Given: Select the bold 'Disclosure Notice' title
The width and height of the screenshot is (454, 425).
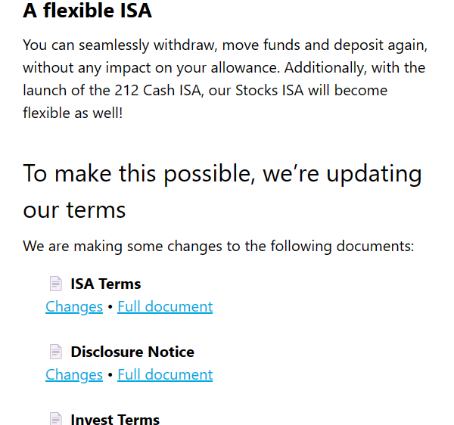Looking at the screenshot, I should [x=132, y=352].
